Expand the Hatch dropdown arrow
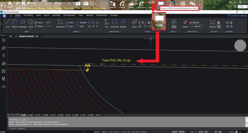 coord(45,23)
